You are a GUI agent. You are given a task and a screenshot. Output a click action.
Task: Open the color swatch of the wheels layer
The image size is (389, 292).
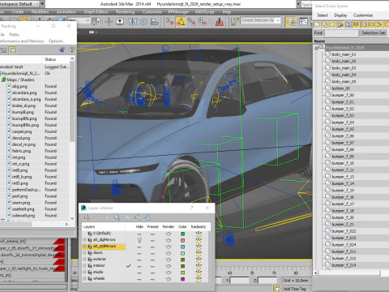pos(183,279)
